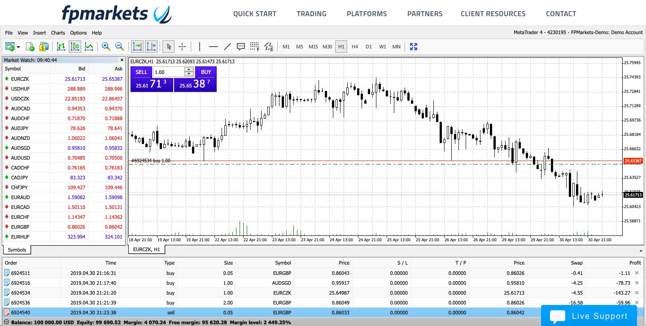Click order icon for 6924516
This screenshot has height=326, width=646.
click(x=7, y=283)
